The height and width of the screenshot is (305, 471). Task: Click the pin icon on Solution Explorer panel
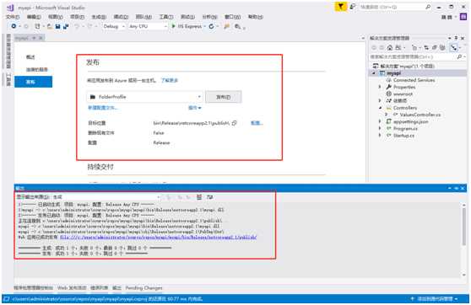click(x=456, y=38)
